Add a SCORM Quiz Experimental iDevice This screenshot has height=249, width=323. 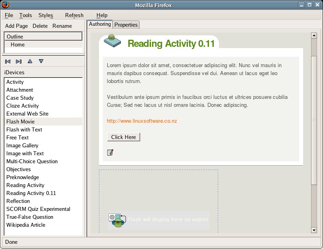[x=43, y=209]
